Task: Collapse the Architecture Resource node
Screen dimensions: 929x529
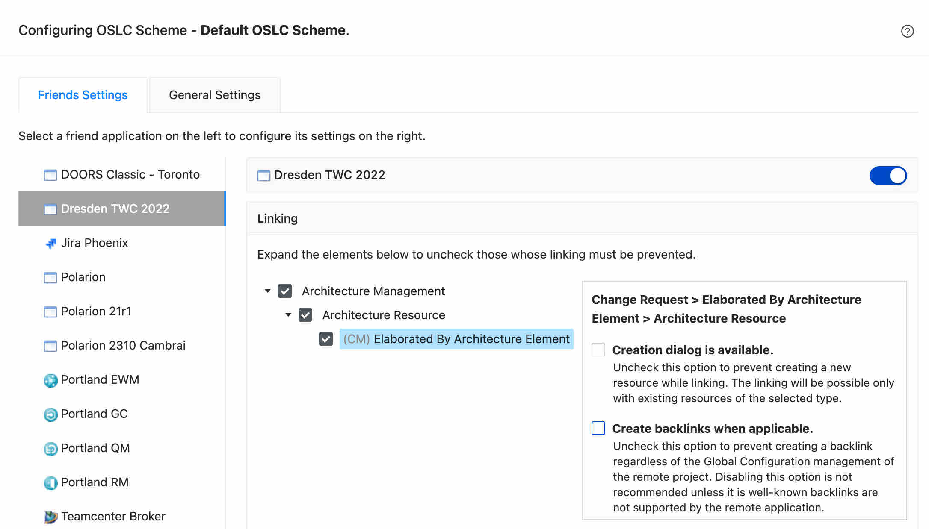Action: [288, 315]
